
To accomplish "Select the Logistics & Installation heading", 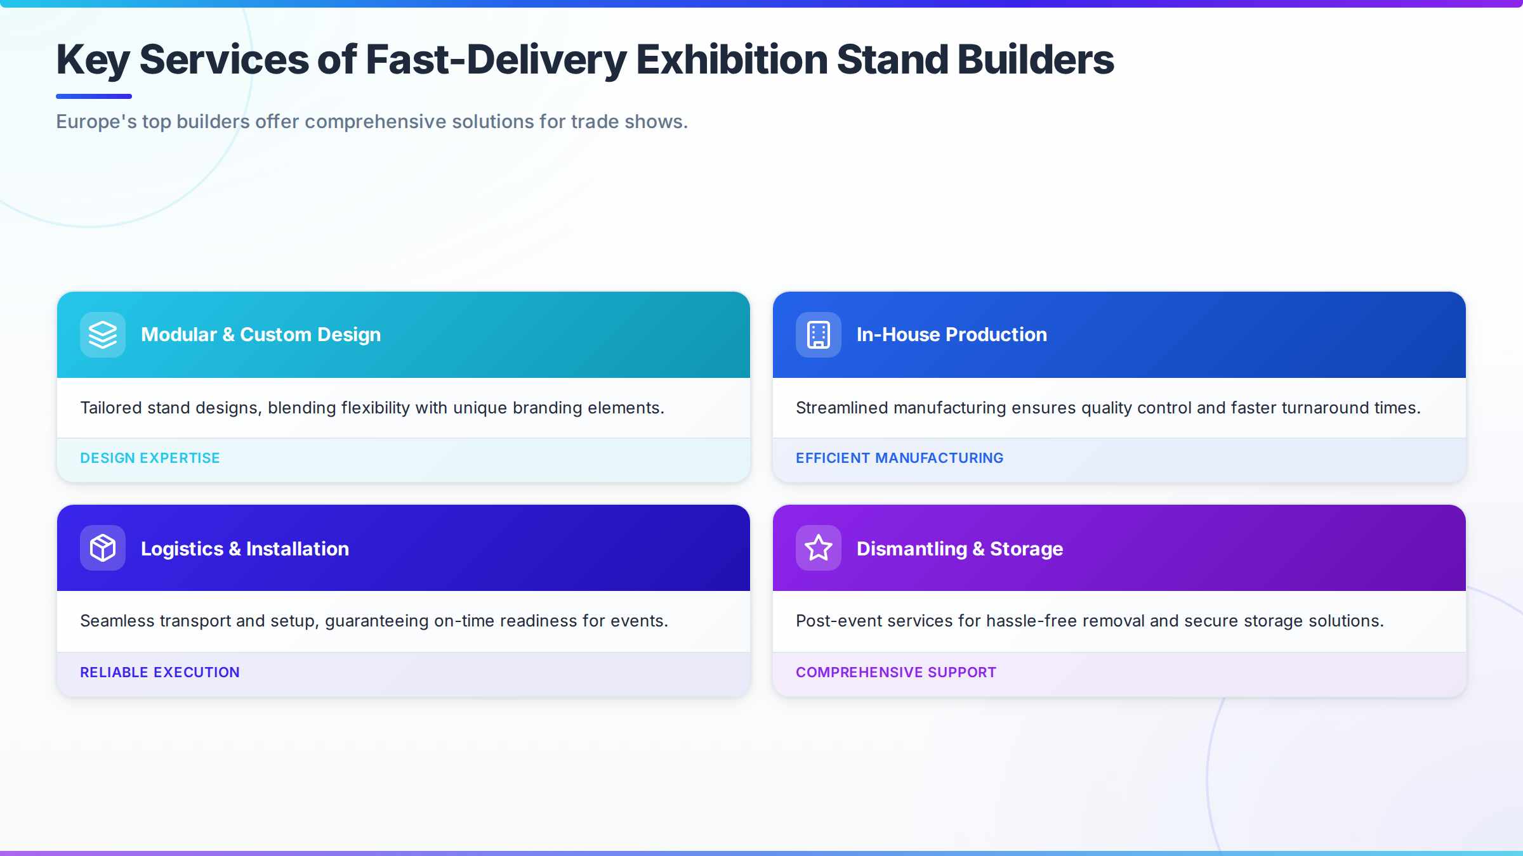I will 245,548.
